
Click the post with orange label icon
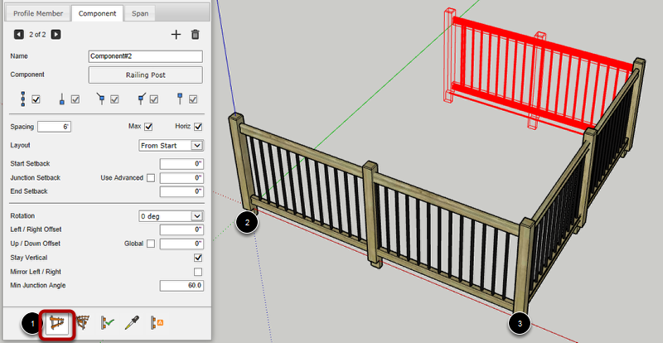tap(155, 323)
